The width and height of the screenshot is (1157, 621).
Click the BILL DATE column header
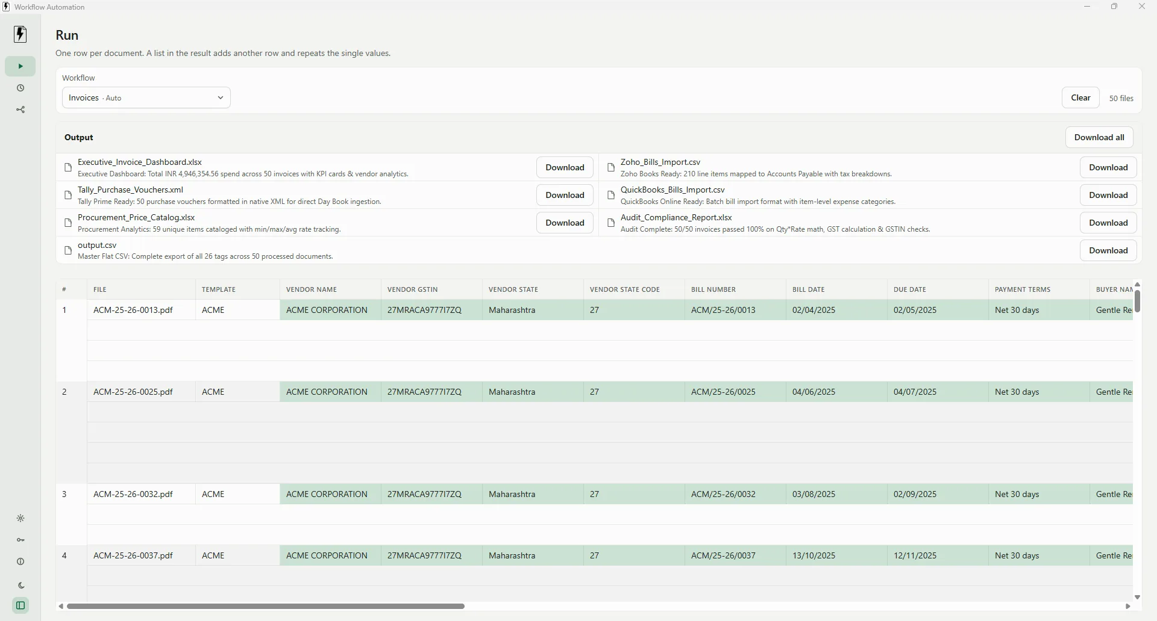pyautogui.click(x=836, y=289)
